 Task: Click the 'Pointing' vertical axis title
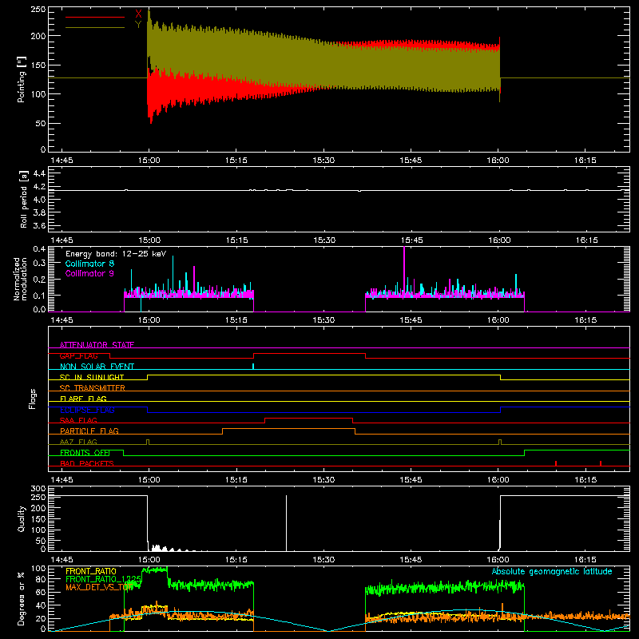(x=22, y=79)
